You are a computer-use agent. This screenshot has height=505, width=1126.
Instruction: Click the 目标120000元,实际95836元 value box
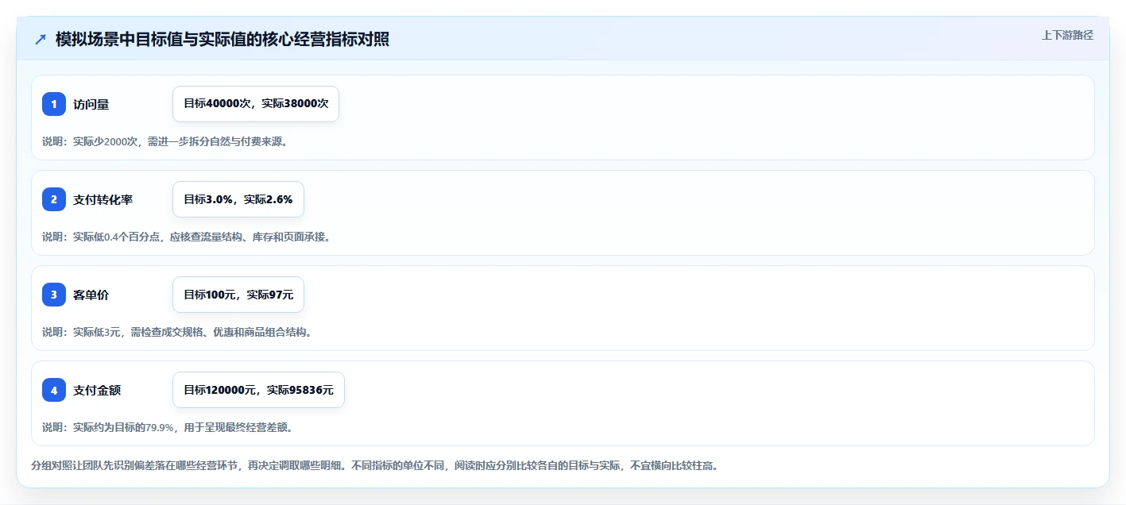(x=258, y=390)
